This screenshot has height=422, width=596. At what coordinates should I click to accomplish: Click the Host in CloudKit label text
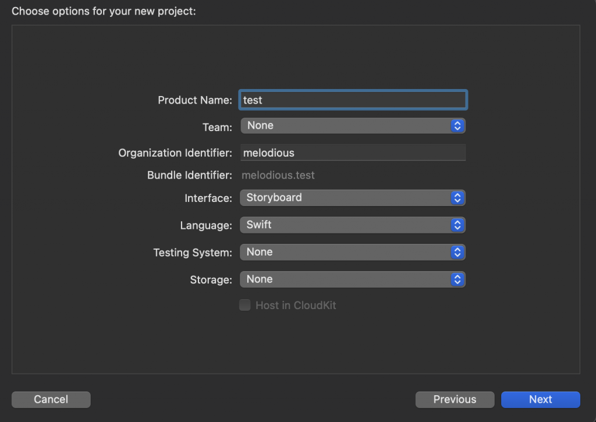(296, 305)
